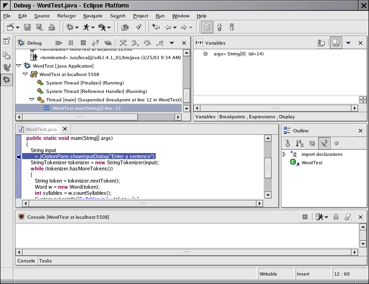Collapse the Thread [main] tree node

click(32, 100)
